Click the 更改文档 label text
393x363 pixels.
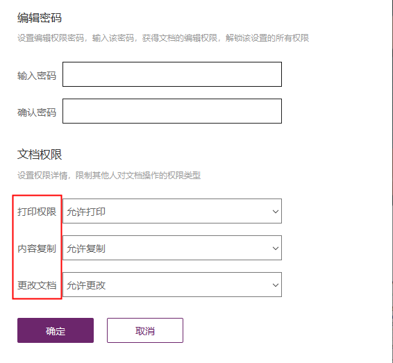[37, 285]
